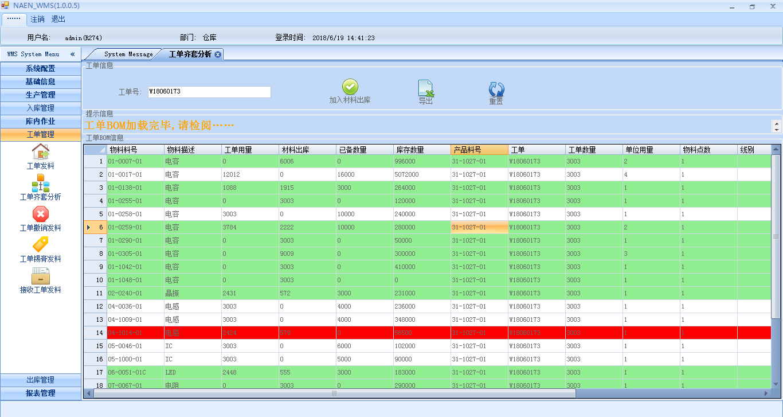Open the 接收工单发料 box icon
The image size is (783, 417).
[40, 276]
